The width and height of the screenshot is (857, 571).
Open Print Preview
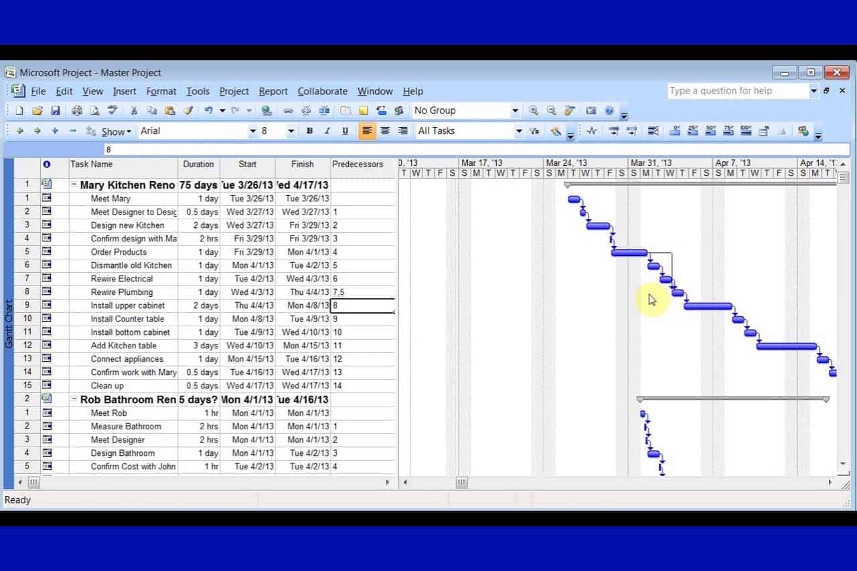coord(94,111)
